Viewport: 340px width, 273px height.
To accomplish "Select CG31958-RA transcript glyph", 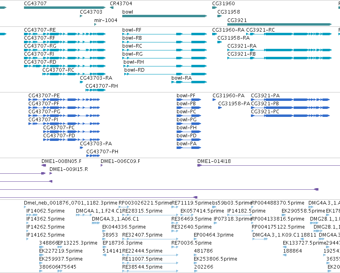I will (219, 42).
